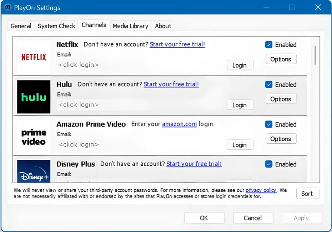The image size is (332, 232).
Task: Open Options for Hulu channel
Action: tap(281, 99)
